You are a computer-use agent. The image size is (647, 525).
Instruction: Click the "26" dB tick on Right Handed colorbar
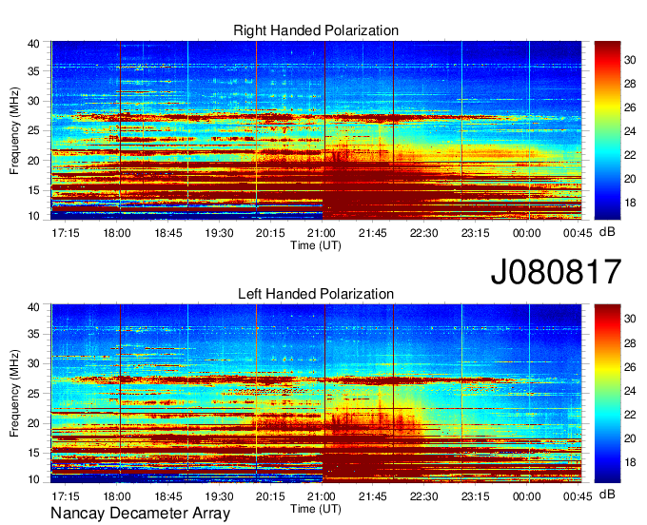coord(630,107)
